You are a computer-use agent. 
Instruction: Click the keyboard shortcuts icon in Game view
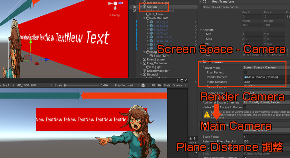(x=159, y=85)
